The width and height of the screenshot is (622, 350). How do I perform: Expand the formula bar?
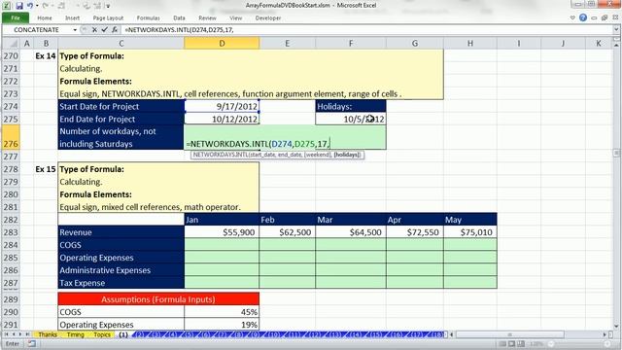[616, 30]
